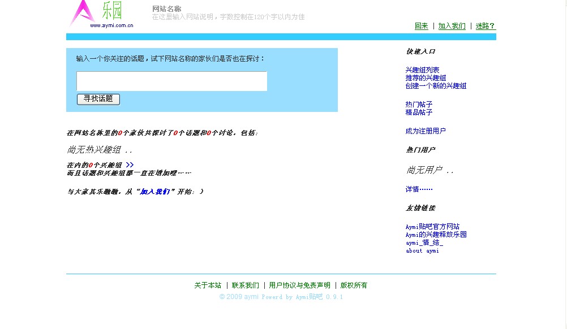This screenshot has height=329, width=567.
Task: Click the 热门用户 sidebar heading
Action: click(x=420, y=149)
